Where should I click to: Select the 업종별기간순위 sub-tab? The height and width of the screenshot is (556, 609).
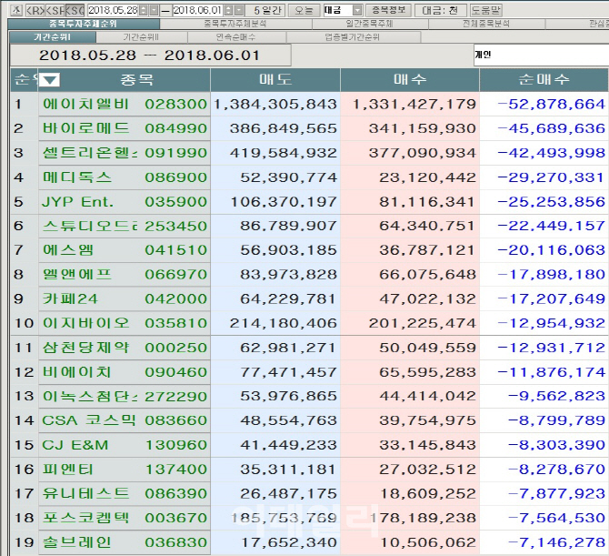pyautogui.click(x=353, y=37)
